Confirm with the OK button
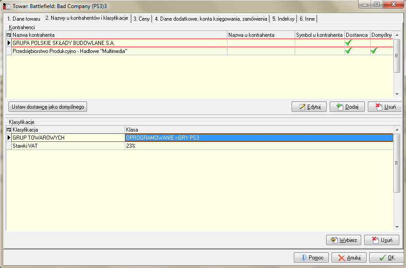 (387, 257)
